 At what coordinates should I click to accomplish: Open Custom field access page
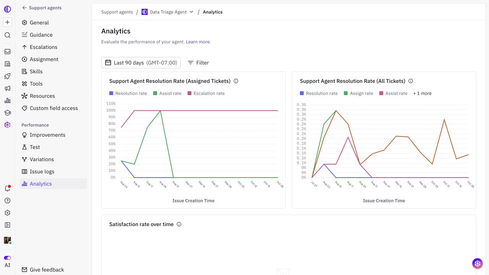point(53,108)
